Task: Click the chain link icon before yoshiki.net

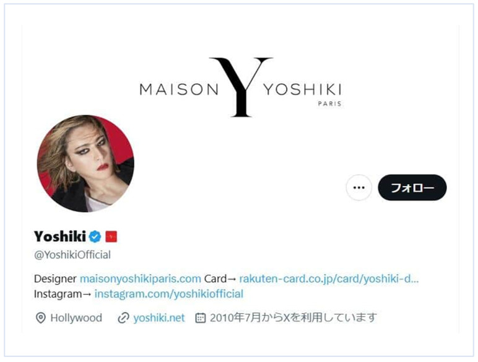Action: [x=123, y=318]
